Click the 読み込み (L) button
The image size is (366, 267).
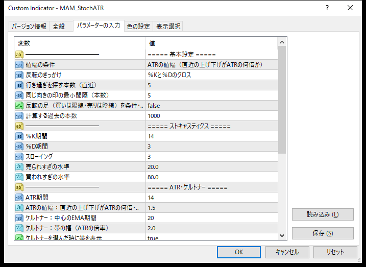pos(323,214)
